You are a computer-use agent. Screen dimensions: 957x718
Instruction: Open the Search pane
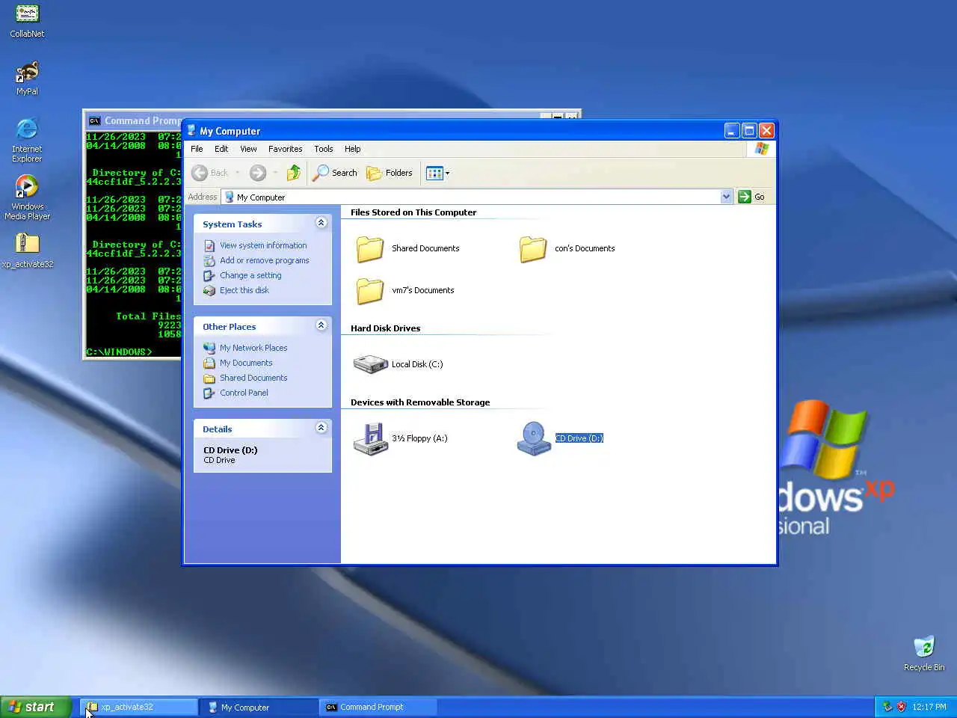click(x=335, y=173)
